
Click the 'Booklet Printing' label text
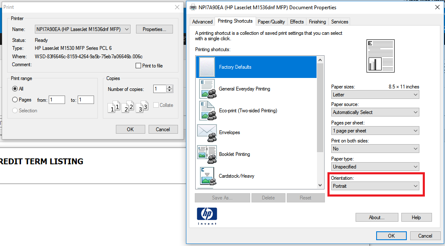coord(234,154)
